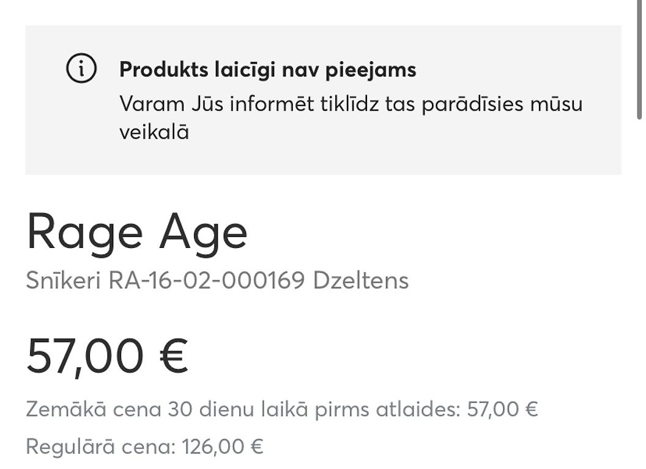646x469 pixels.
Task: Click the word 'veikalā' in notice
Action: 154,133
